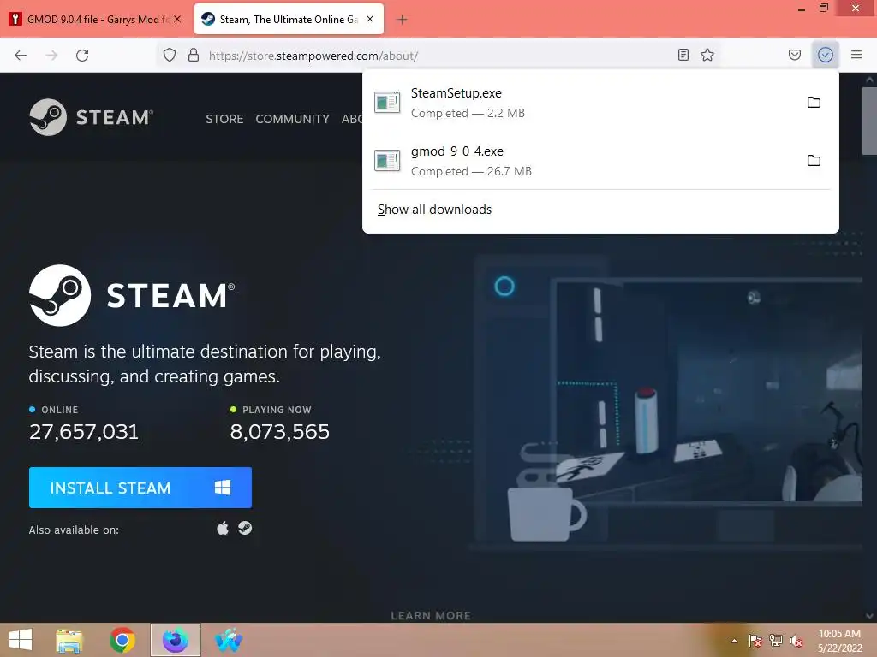Open the blue W app in taskbar
Viewport: 877px width, 657px height.
point(229,640)
